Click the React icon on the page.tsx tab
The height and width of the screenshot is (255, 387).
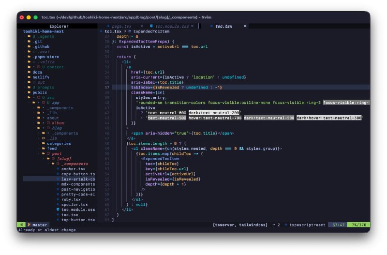[x=108, y=26]
